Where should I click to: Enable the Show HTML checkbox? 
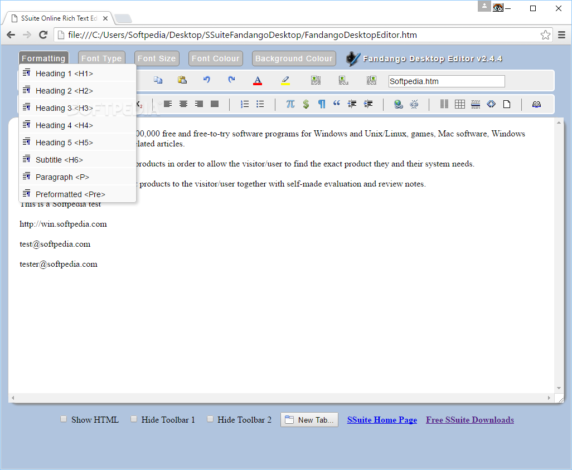pos(64,419)
